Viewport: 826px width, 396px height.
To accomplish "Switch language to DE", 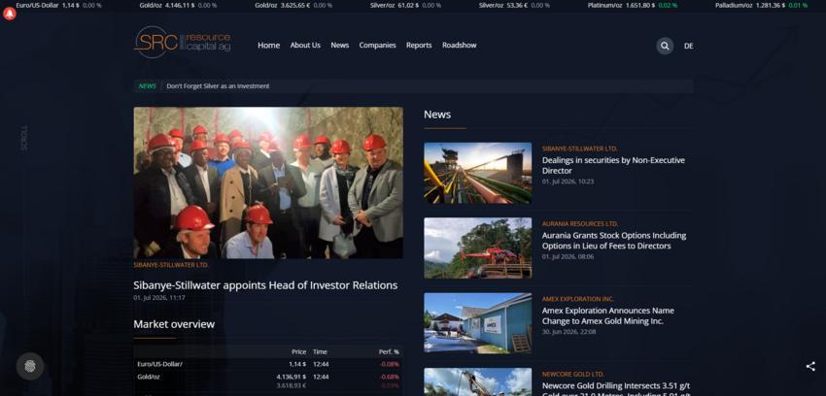I will pyautogui.click(x=689, y=46).
